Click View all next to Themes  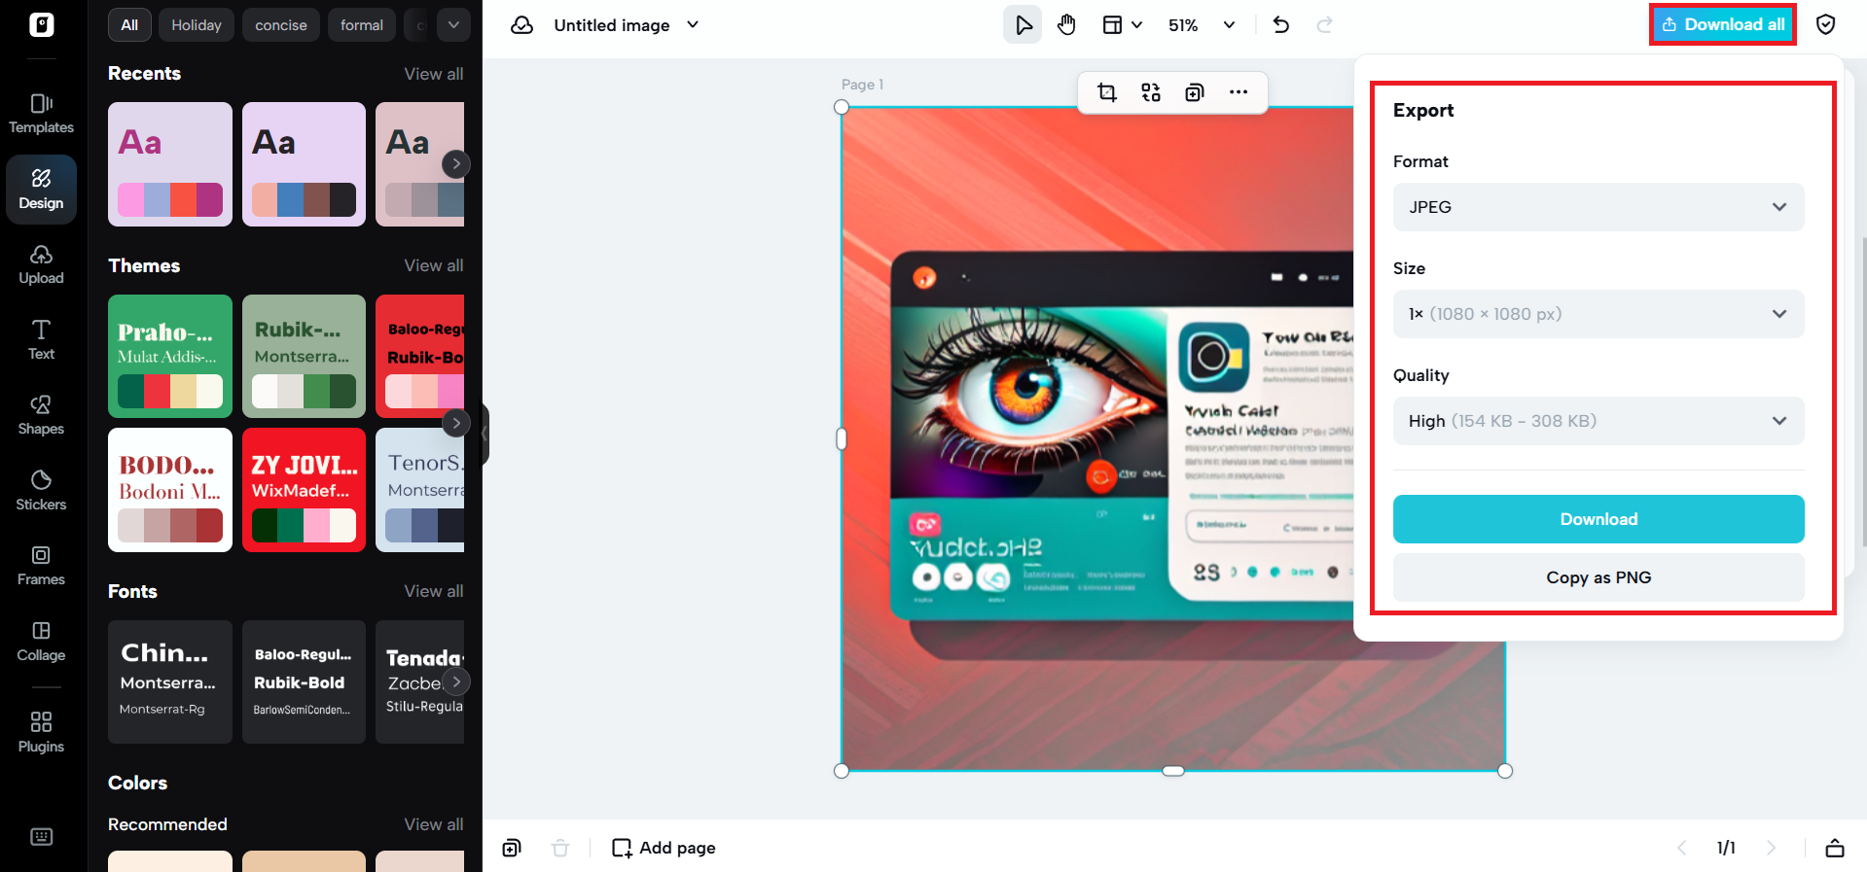[434, 265]
